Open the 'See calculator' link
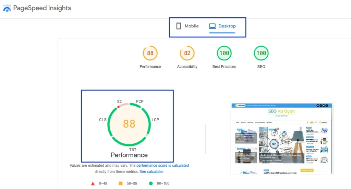Viewport: 351px width, 189px height. tap(151, 172)
